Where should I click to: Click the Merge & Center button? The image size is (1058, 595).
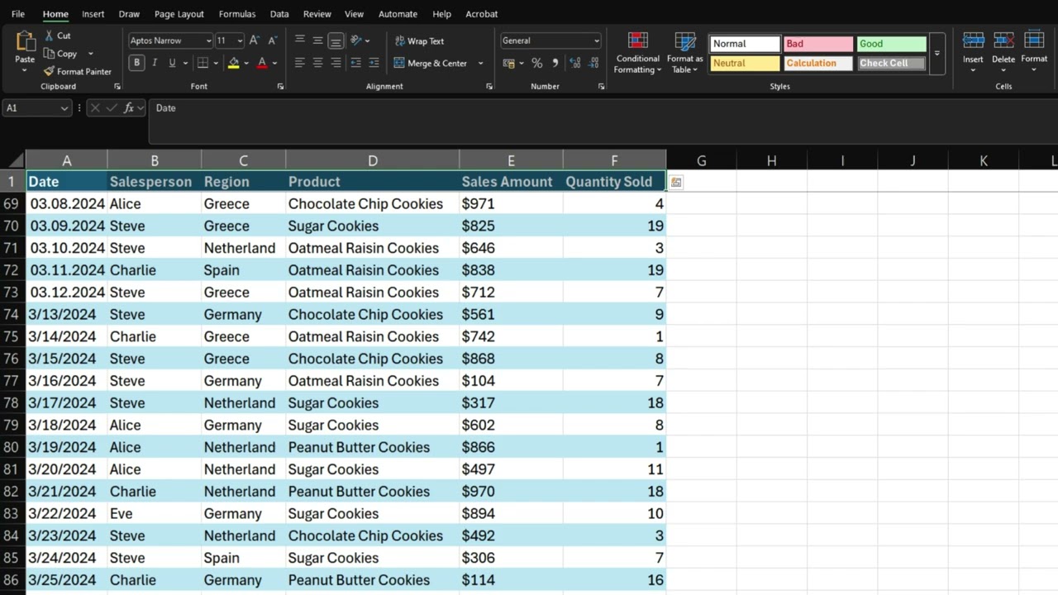click(x=431, y=63)
